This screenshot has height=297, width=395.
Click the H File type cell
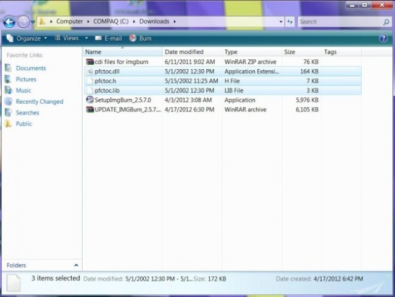coord(232,81)
